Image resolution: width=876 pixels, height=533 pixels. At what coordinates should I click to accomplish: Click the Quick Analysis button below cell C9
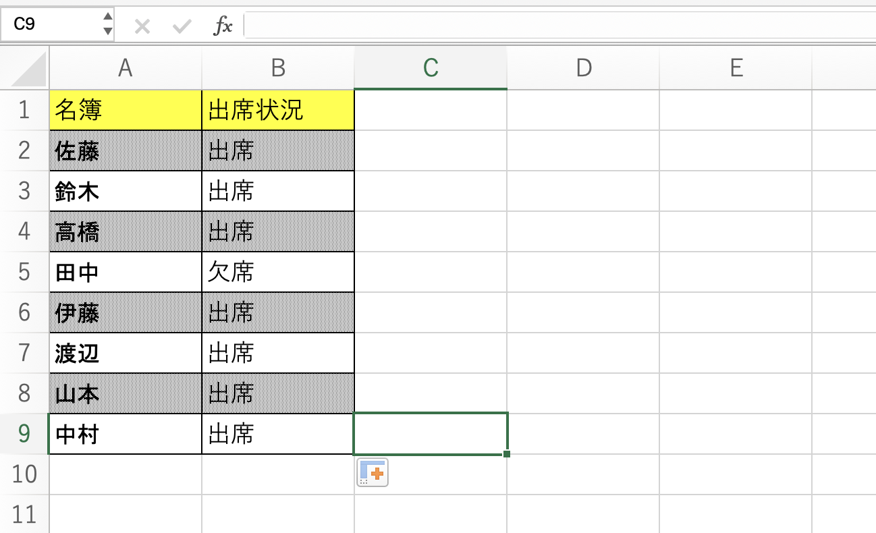pyautogui.click(x=373, y=473)
